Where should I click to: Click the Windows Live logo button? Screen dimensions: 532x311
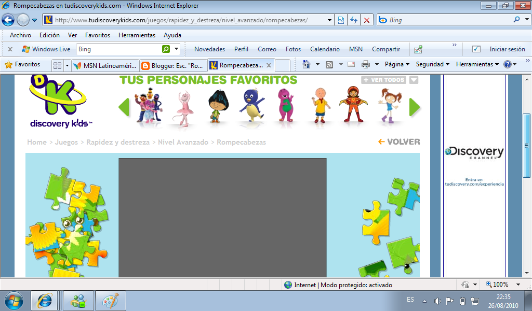coord(46,49)
